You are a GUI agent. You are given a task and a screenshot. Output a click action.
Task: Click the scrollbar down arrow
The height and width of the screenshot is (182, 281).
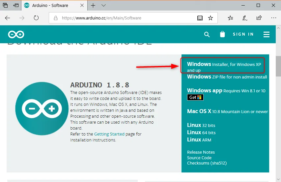pos(278,179)
